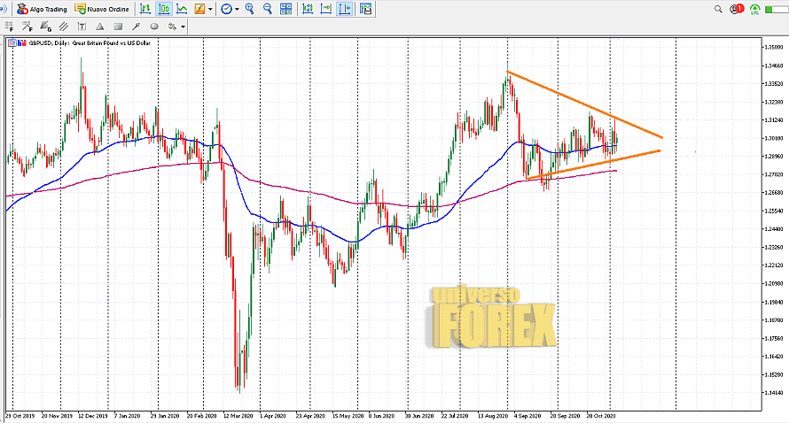This screenshot has width=789, height=423.
Task: Toggle candlestick chart mode
Action: [x=164, y=9]
